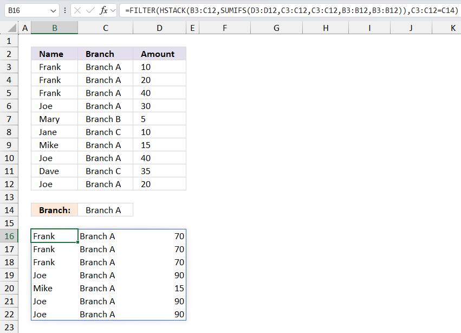The image size is (461, 333).
Task: Click the formula bar options dots
Action: click(64, 11)
